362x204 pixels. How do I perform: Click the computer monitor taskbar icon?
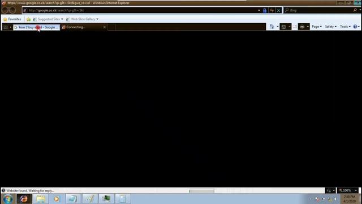(x=106, y=199)
